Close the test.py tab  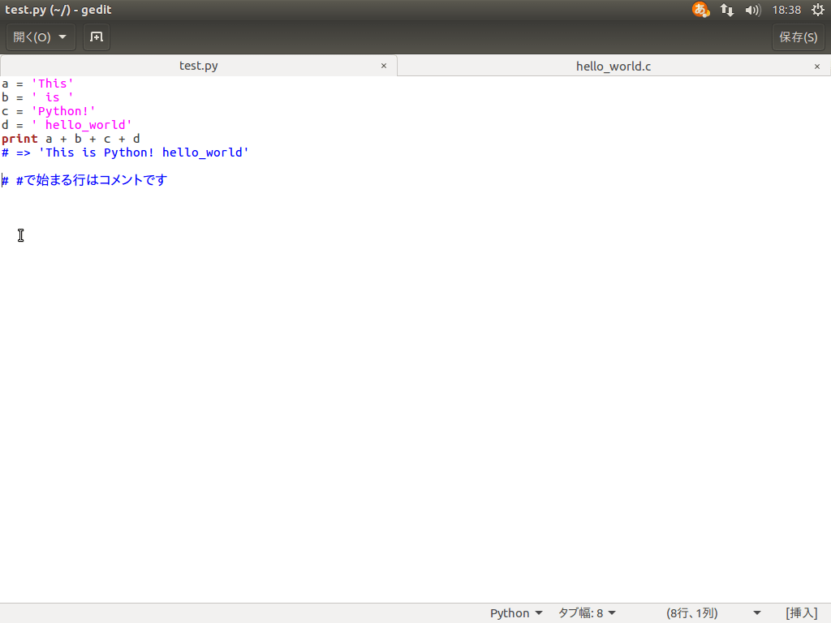click(384, 66)
